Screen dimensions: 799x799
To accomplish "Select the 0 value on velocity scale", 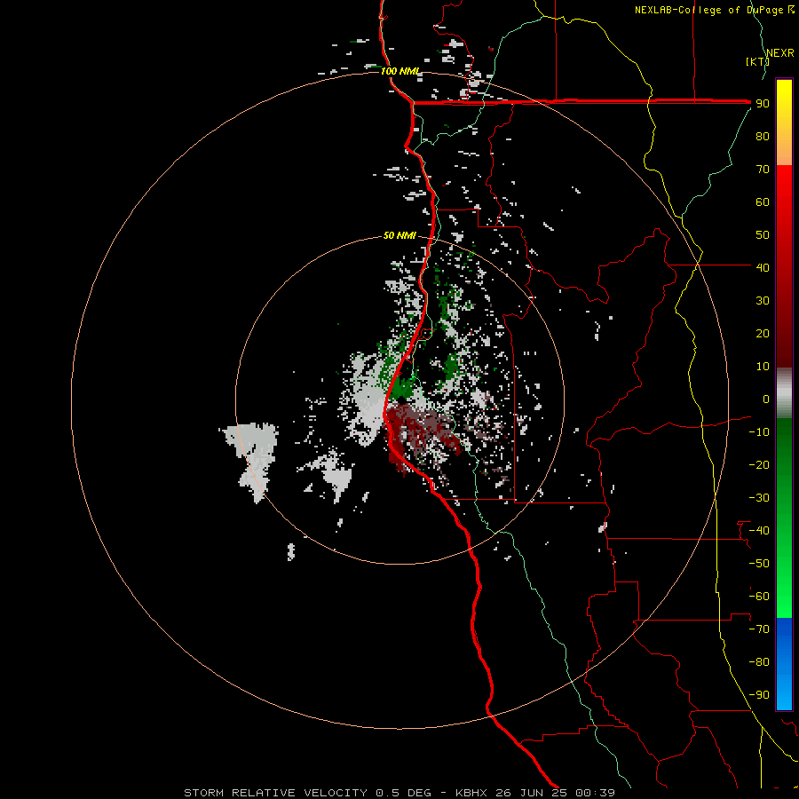I will click(766, 399).
